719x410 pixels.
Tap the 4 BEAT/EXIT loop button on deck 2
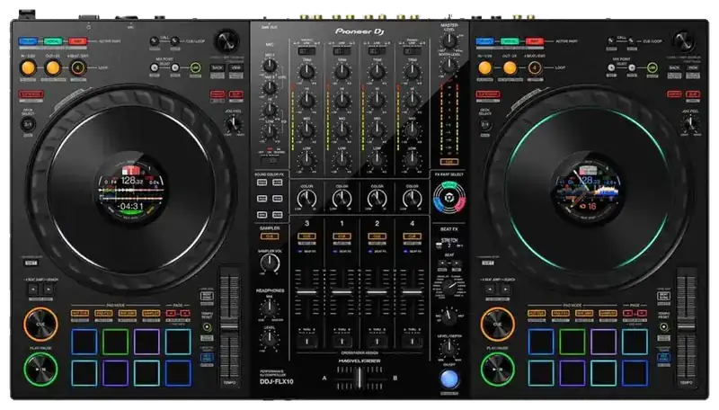(x=534, y=67)
